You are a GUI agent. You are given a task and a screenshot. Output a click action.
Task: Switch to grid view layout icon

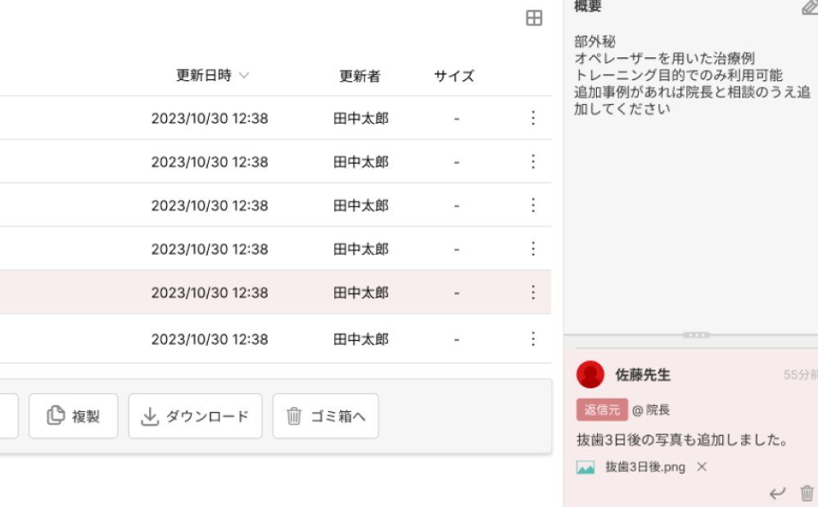[534, 18]
